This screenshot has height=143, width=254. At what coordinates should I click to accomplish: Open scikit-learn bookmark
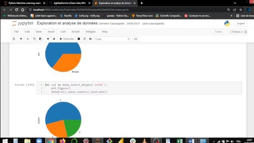click(x=44, y=16)
